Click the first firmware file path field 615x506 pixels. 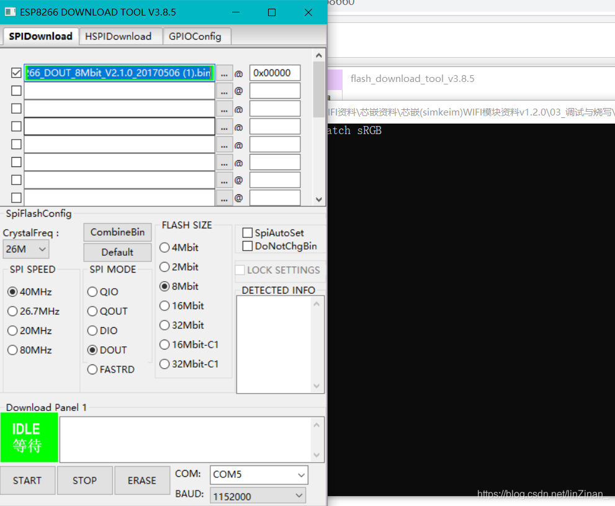tap(120, 73)
